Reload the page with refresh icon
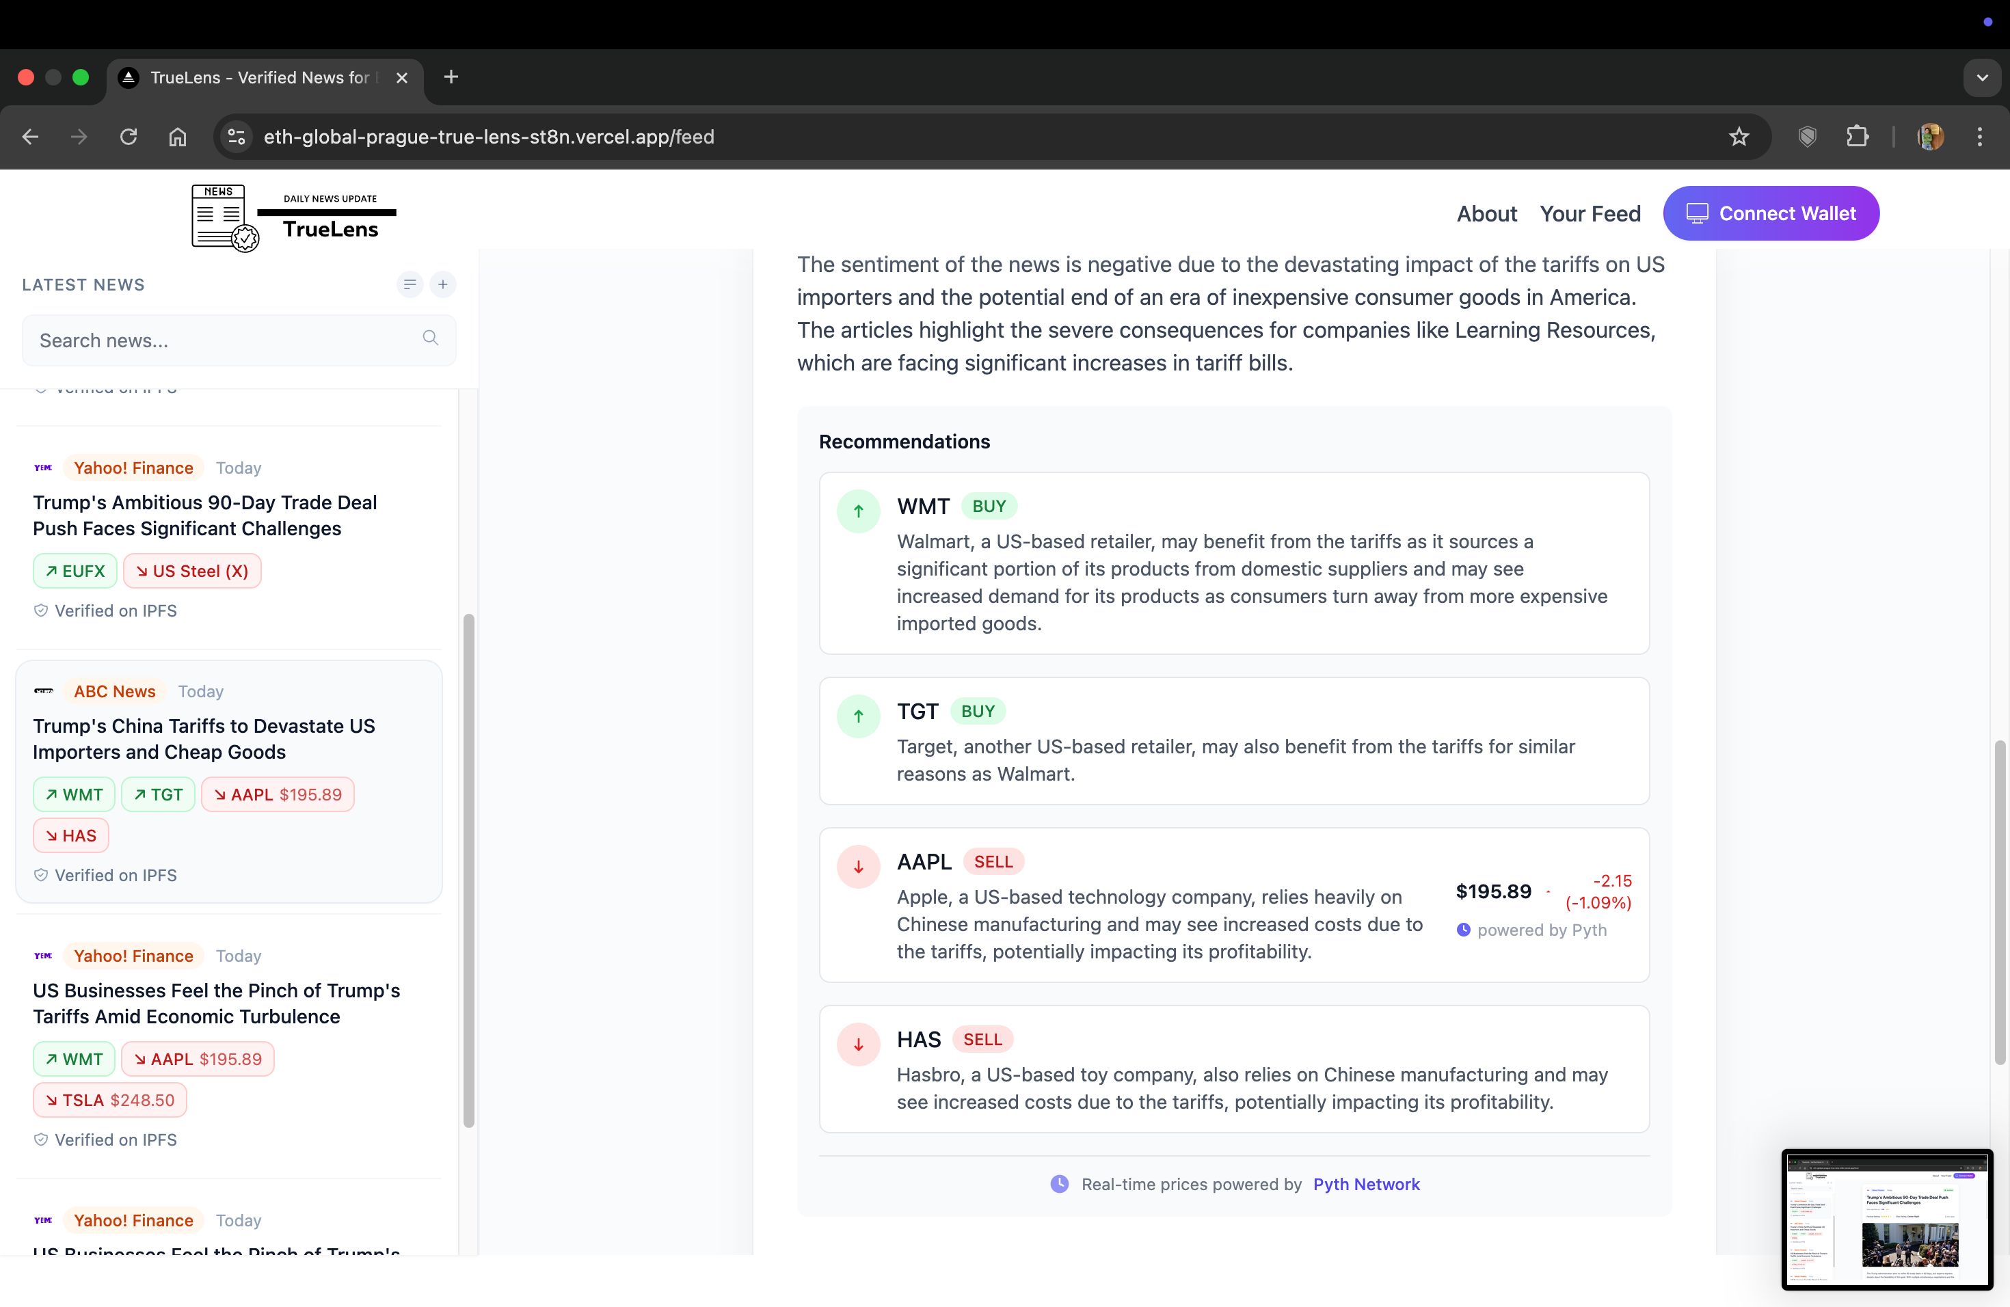The image size is (2010, 1307). tap(129, 137)
